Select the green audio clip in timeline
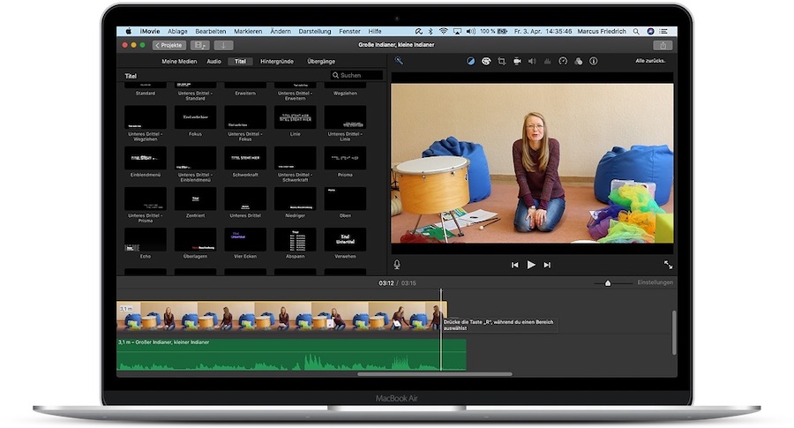This screenshot has height=428, width=794. 291,355
